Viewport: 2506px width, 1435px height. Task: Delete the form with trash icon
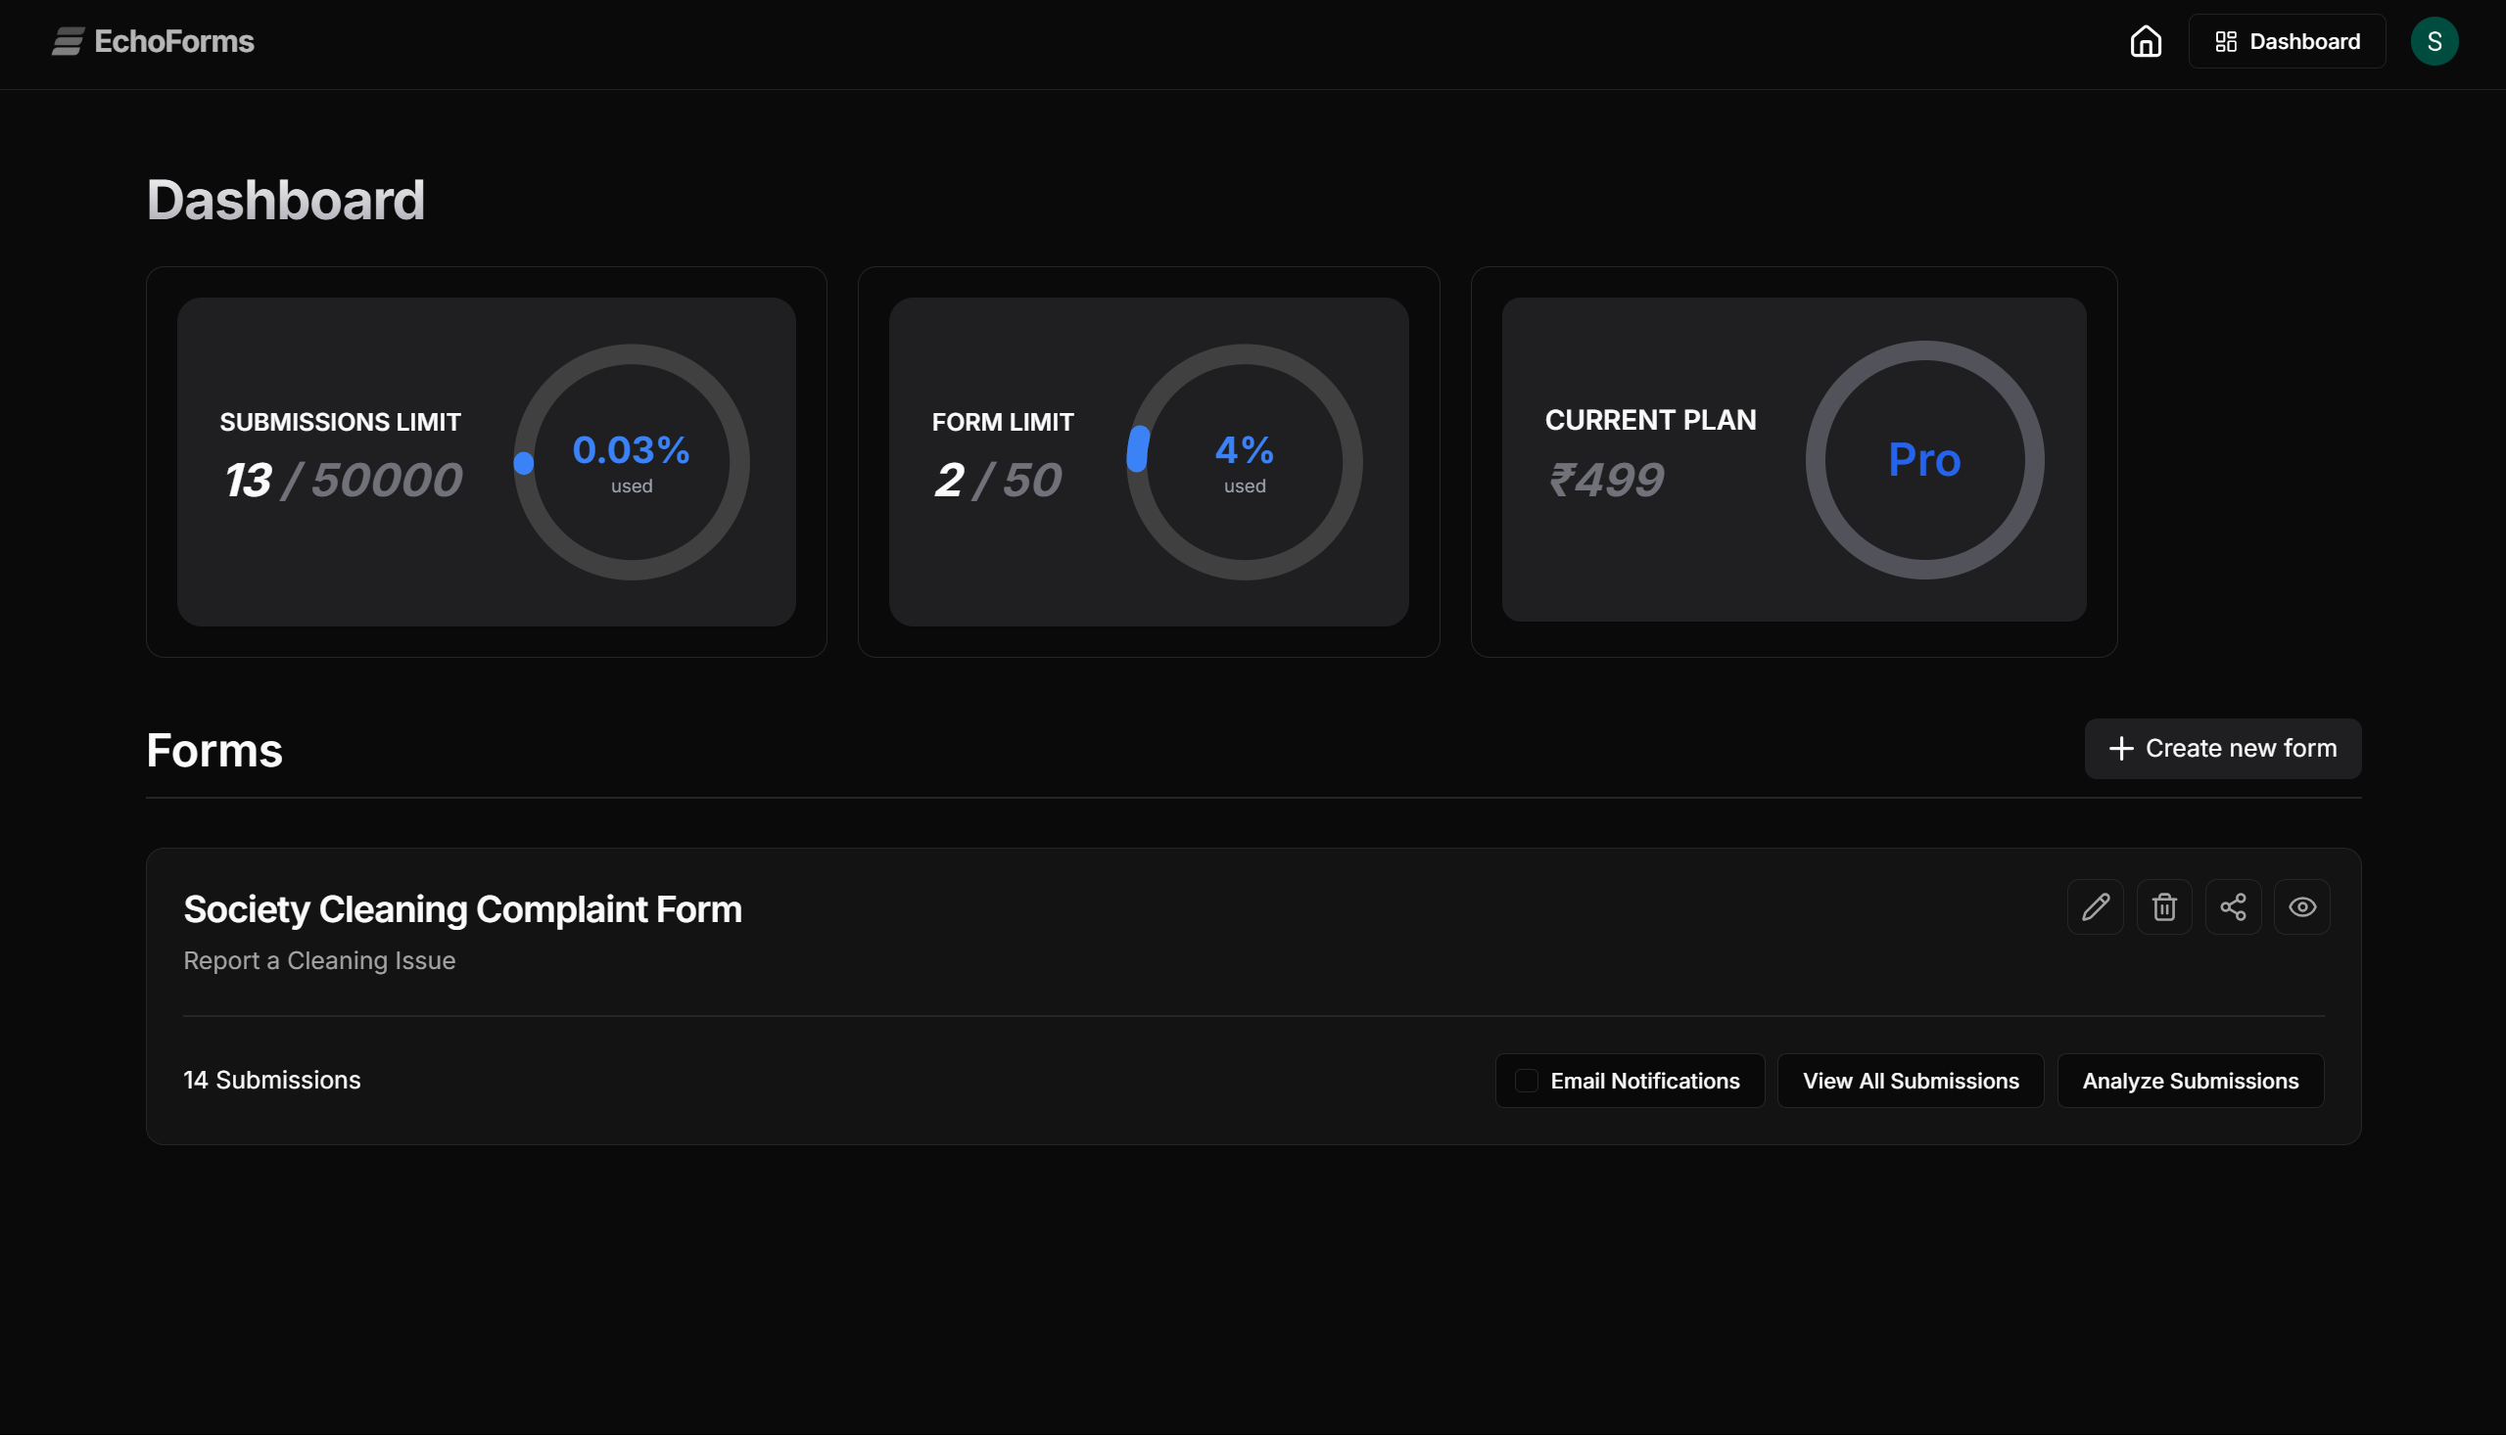[x=2164, y=906]
